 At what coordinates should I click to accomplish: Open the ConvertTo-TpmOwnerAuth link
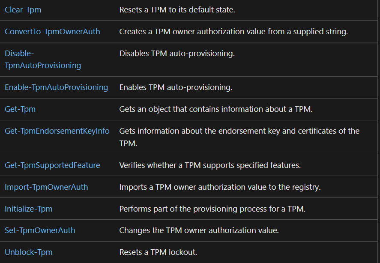(x=52, y=31)
